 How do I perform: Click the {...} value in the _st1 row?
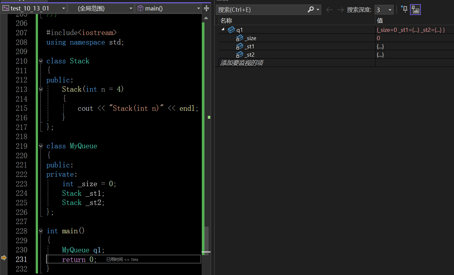[380, 46]
